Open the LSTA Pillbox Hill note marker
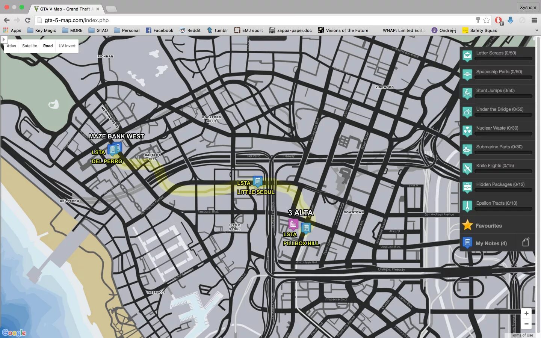 point(306,228)
